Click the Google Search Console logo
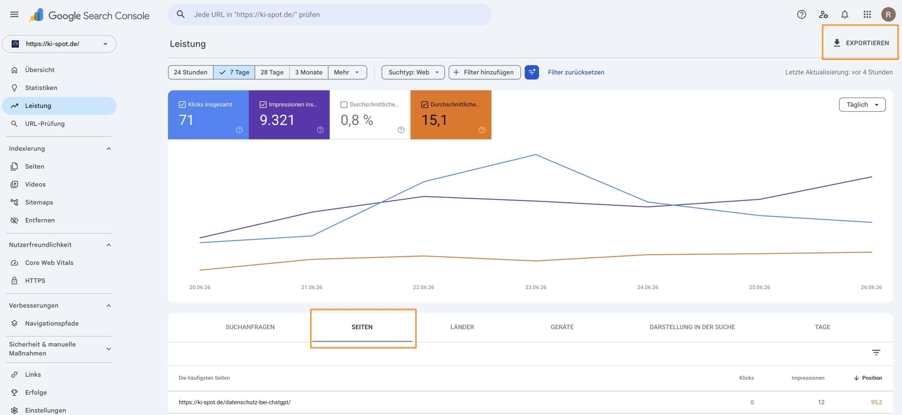The width and height of the screenshot is (902, 415). [89, 15]
